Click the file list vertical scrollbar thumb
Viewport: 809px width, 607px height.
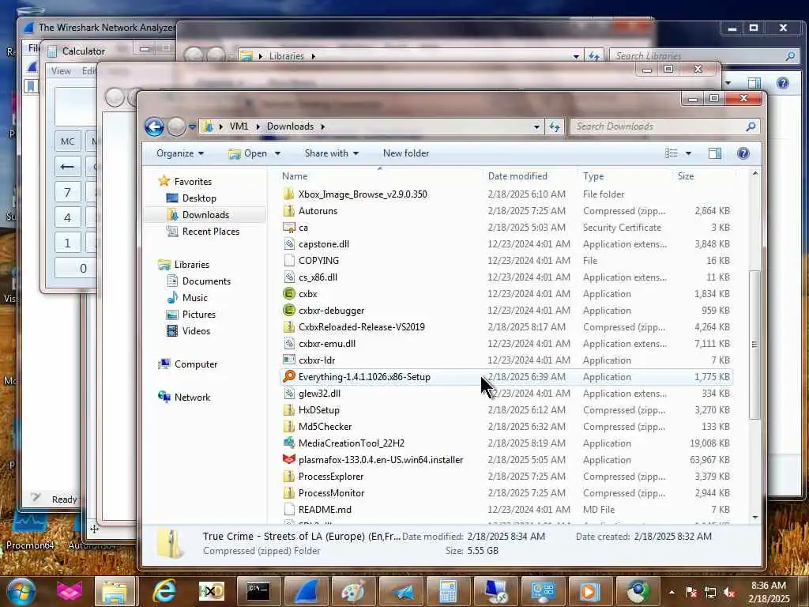tap(754, 345)
